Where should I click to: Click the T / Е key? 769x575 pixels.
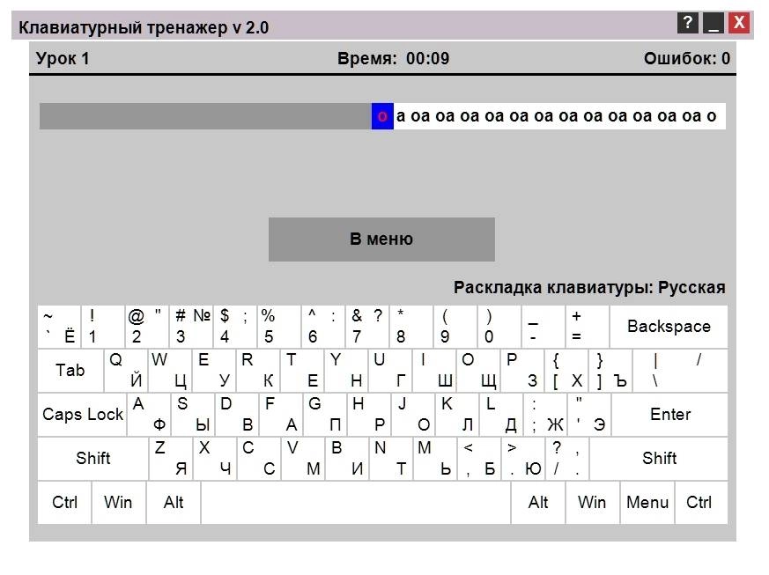click(301, 371)
